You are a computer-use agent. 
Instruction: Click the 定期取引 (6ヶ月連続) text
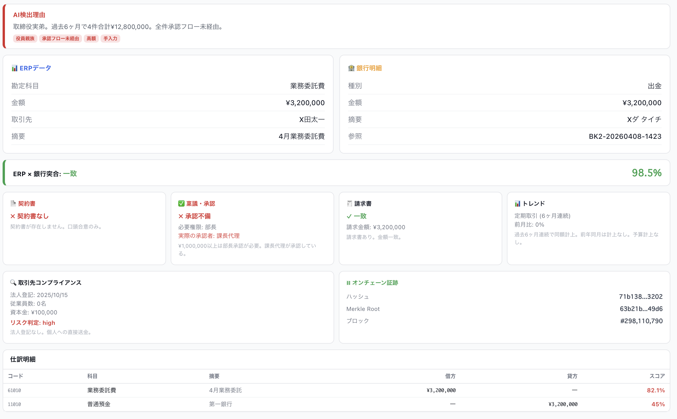pos(543,216)
